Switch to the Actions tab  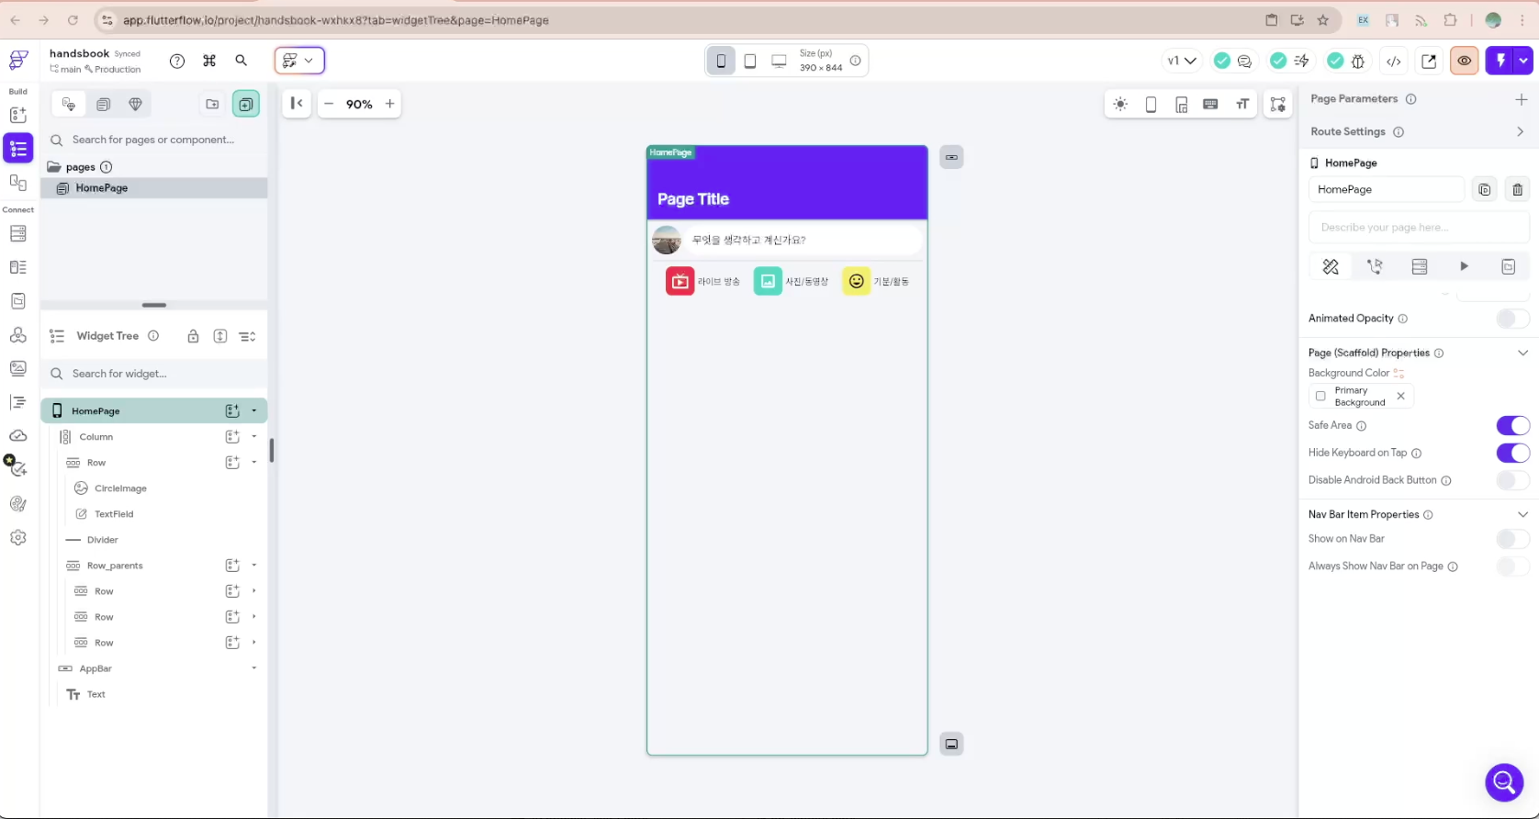1375,266
